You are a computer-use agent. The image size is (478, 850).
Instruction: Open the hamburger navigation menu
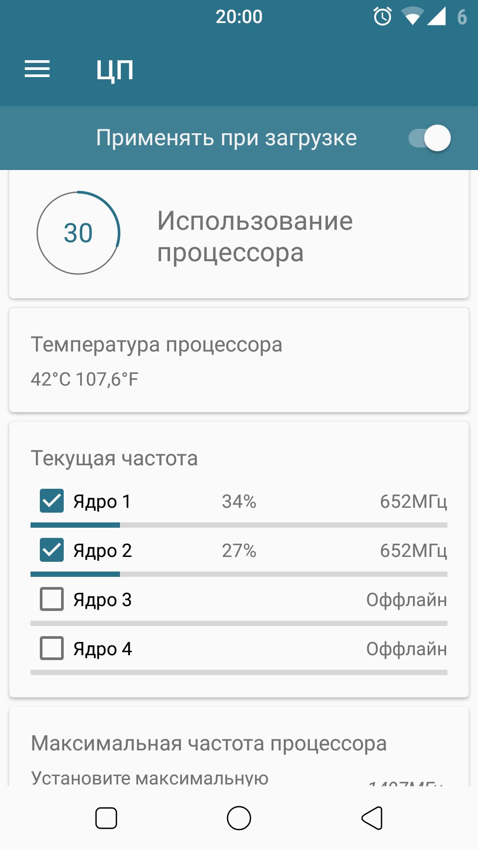(37, 69)
